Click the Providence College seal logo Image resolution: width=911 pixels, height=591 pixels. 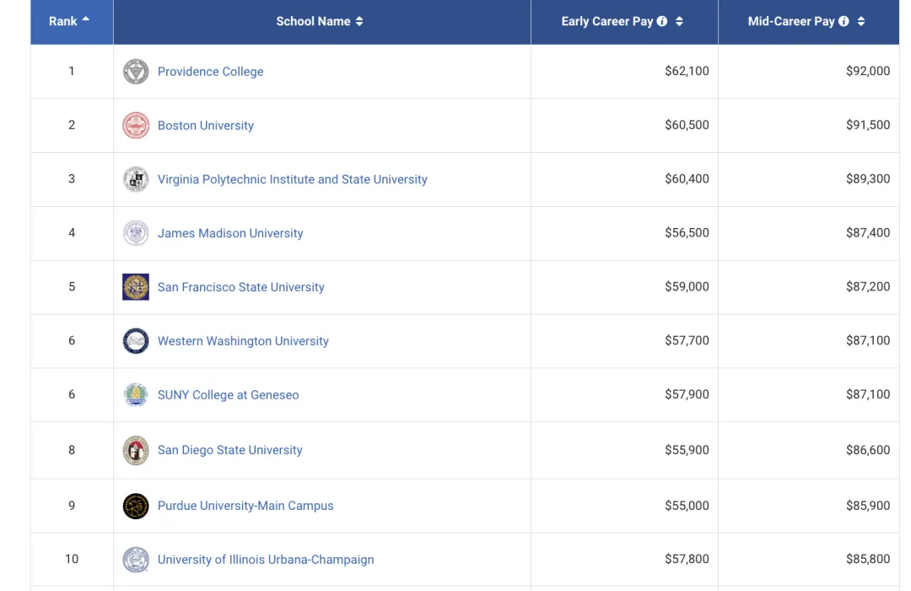click(135, 72)
